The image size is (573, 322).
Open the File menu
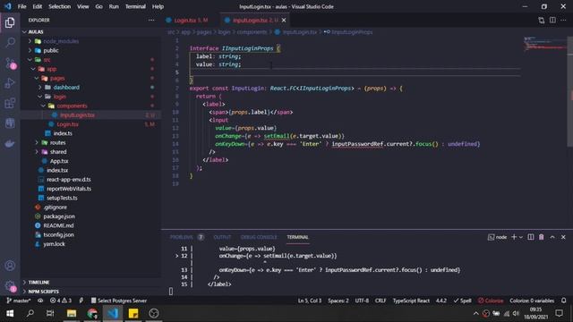point(21,6)
